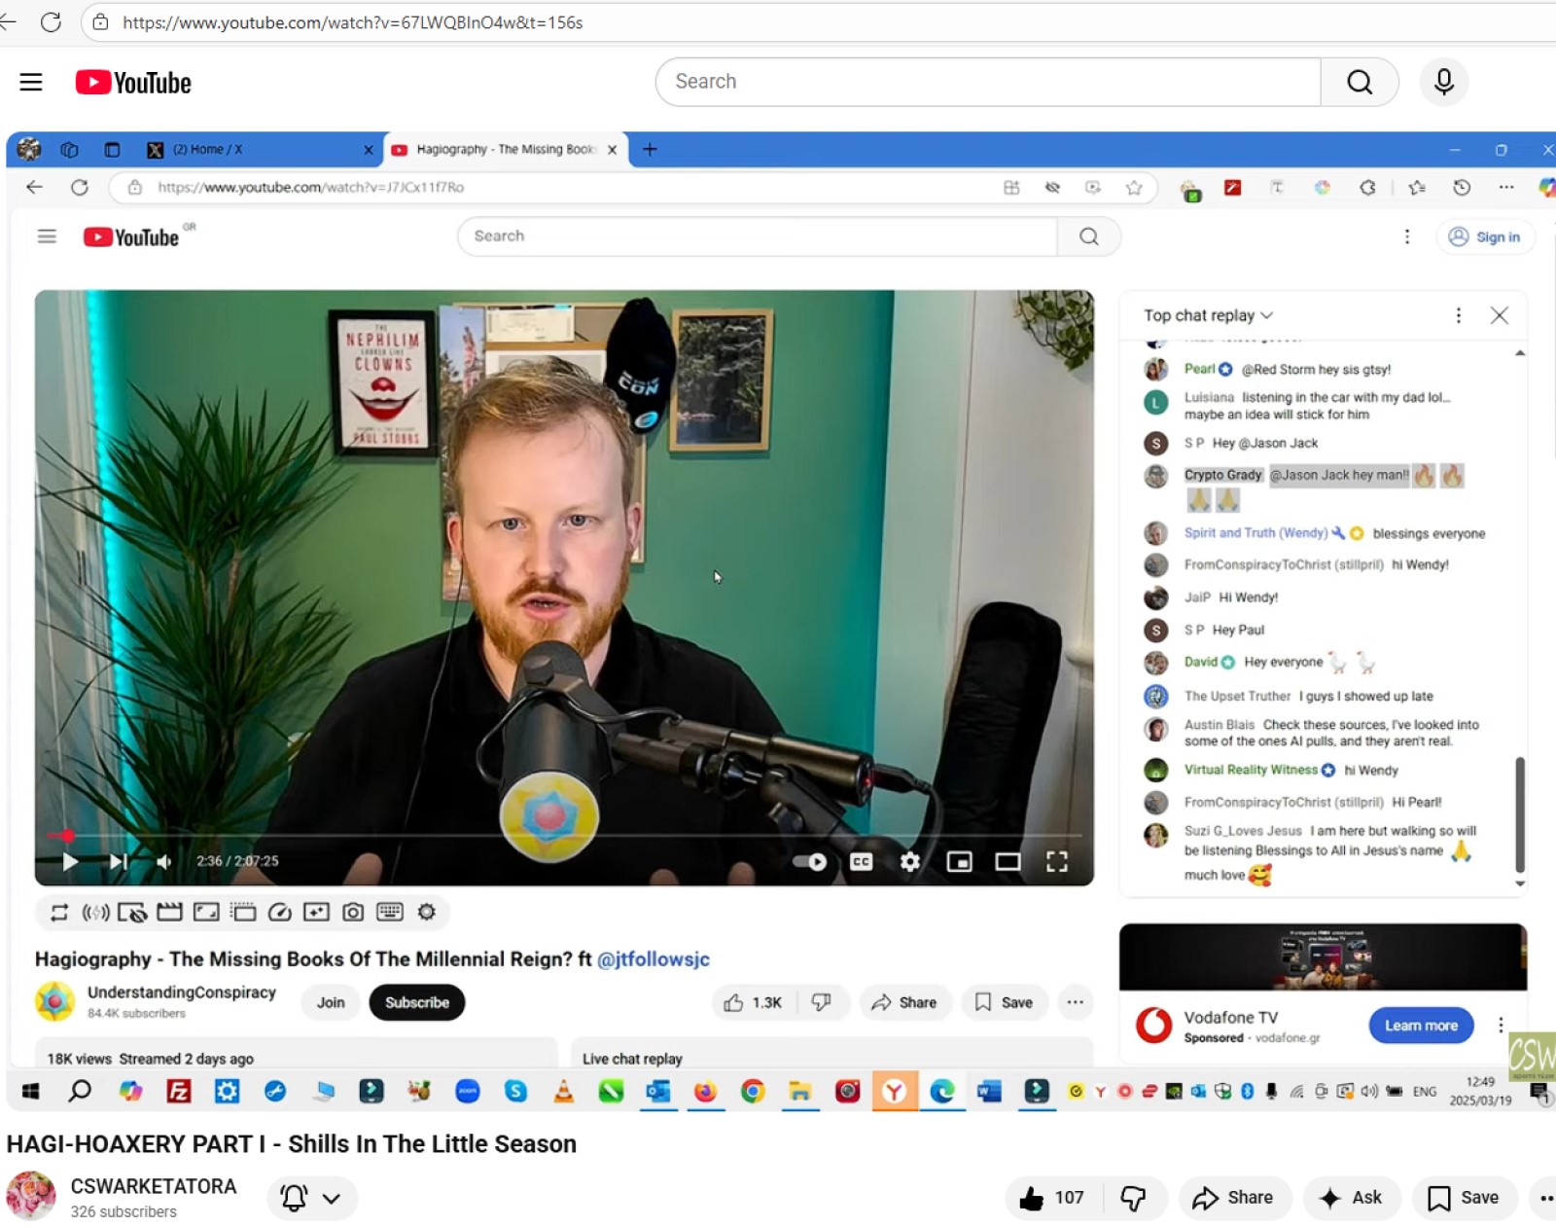Switch the player to theater mode
Image resolution: width=1556 pixels, height=1227 pixels.
click(x=1008, y=862)
